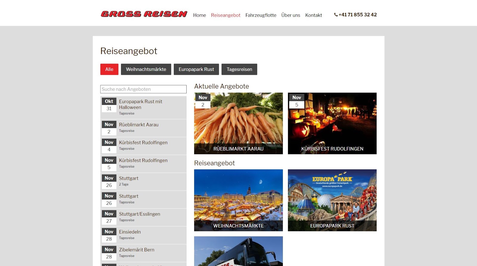Viewport: 477px width, 266px height.
Task: Open the Reiseangebot menu item
Action: [x=226, y=15]
